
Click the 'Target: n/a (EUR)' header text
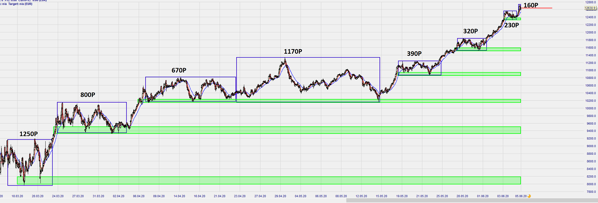pos(20,3)
